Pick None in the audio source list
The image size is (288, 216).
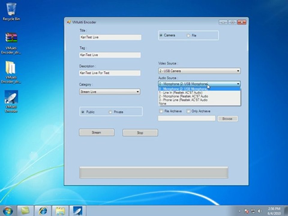199,103
